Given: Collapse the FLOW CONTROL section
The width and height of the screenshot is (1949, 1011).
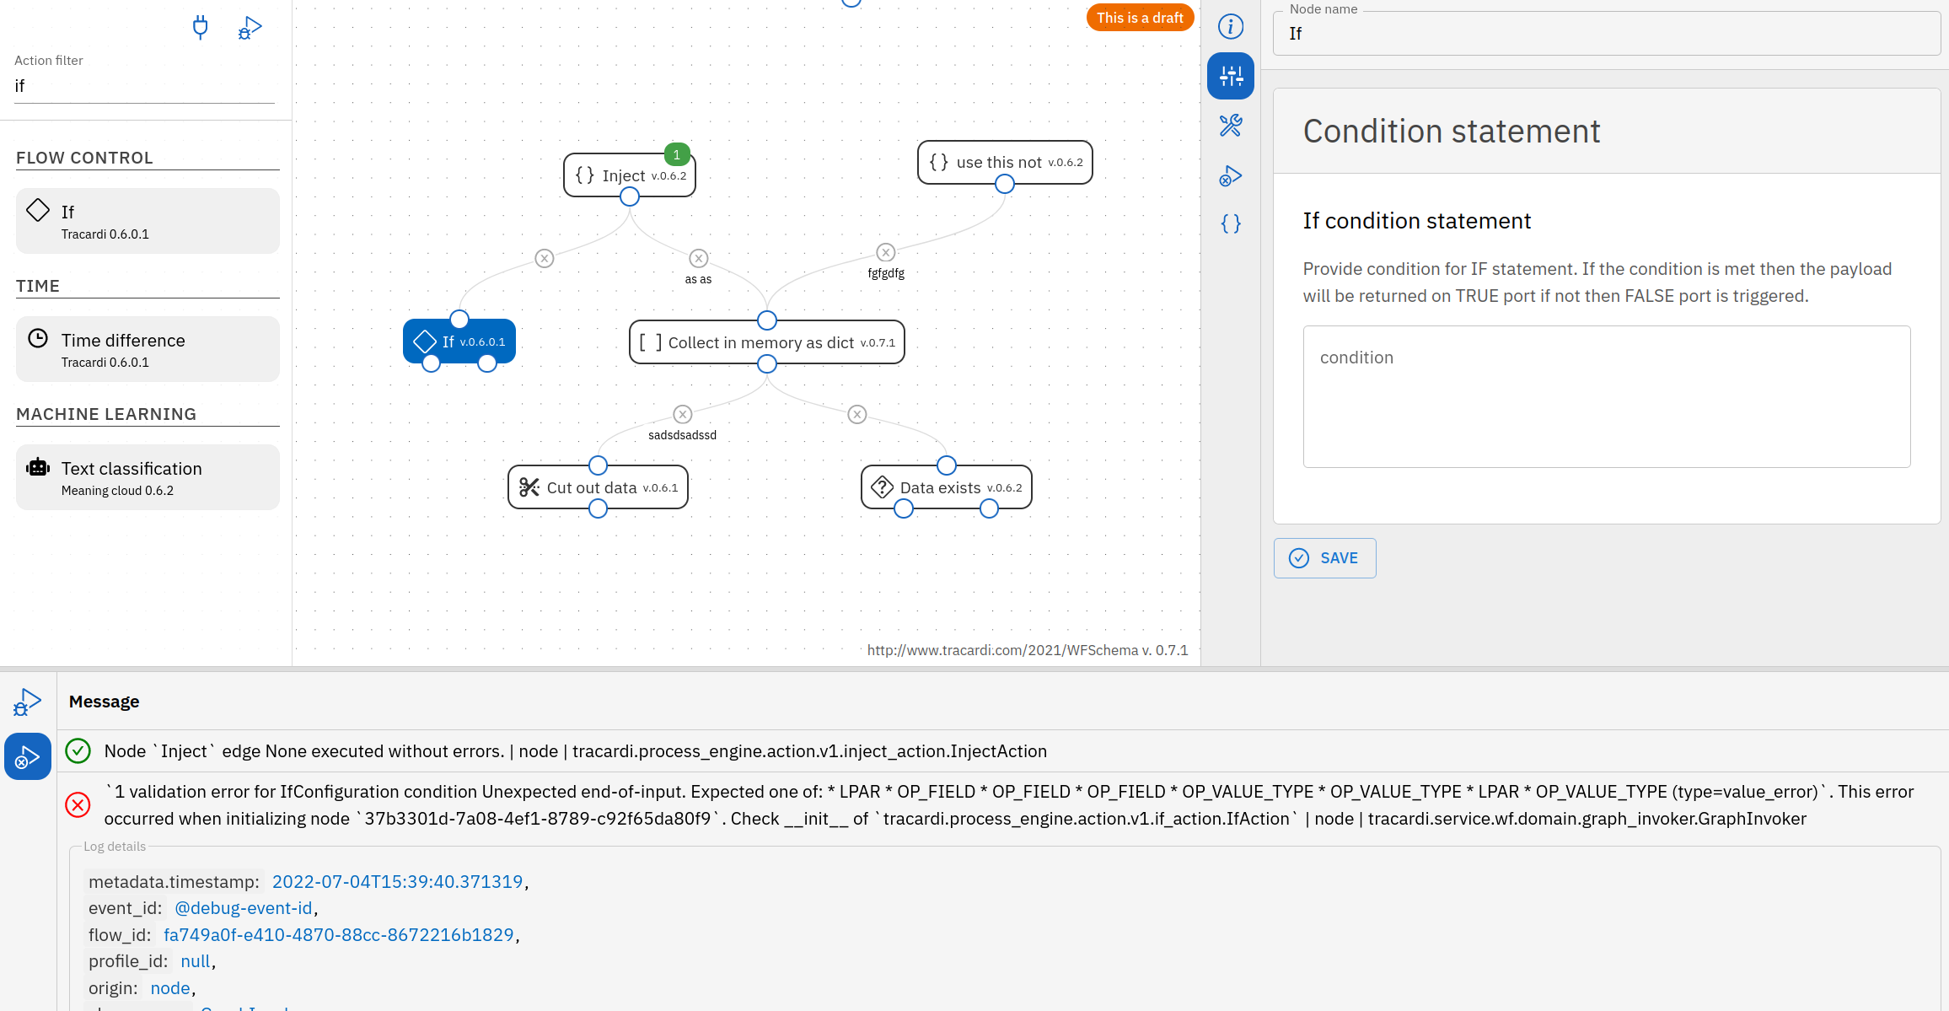Looking at the screenshot, I should point(84,158).
